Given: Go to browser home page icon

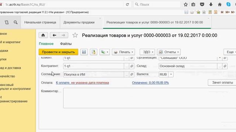Looking at the screenshot, I should (x=220, y=4).
